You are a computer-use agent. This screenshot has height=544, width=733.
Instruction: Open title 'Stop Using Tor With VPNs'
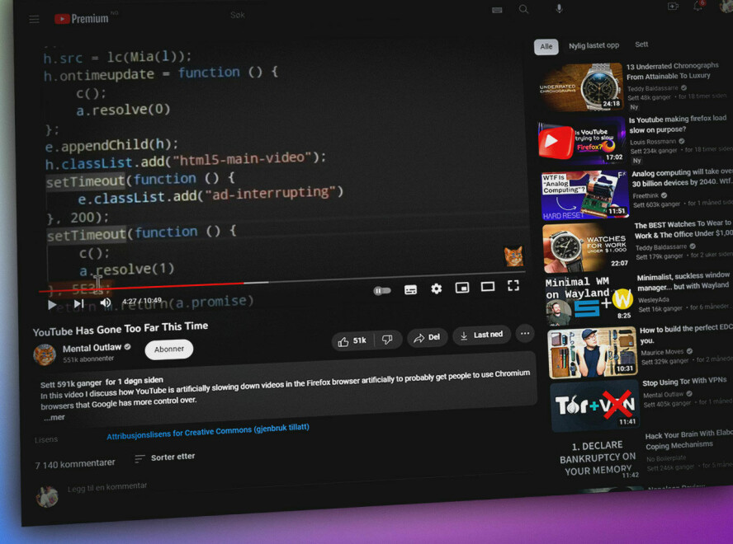[x=684, y=382]
